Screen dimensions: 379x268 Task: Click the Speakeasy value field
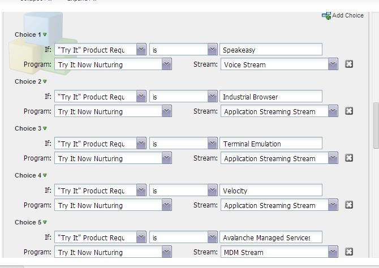coord(270,50)
